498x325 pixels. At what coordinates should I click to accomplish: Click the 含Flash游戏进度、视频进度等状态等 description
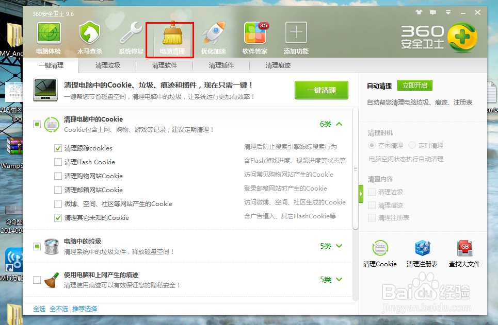[x=295, y=161]
